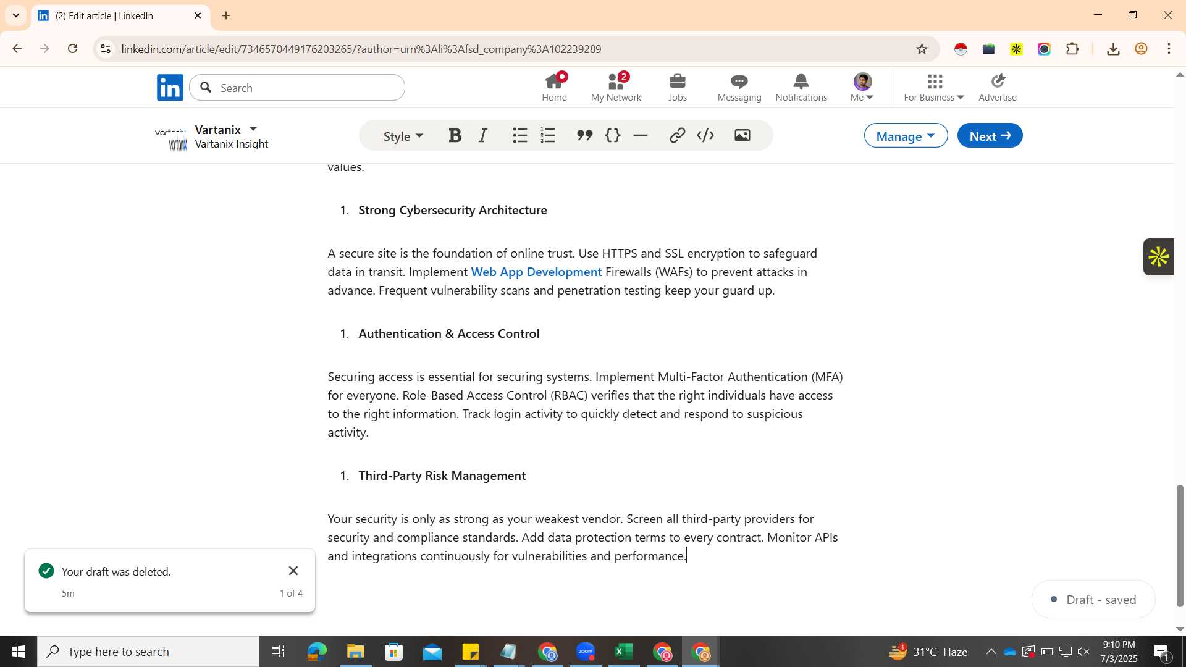
Task: Open the Web App Development link
Action: coord(536,272)
